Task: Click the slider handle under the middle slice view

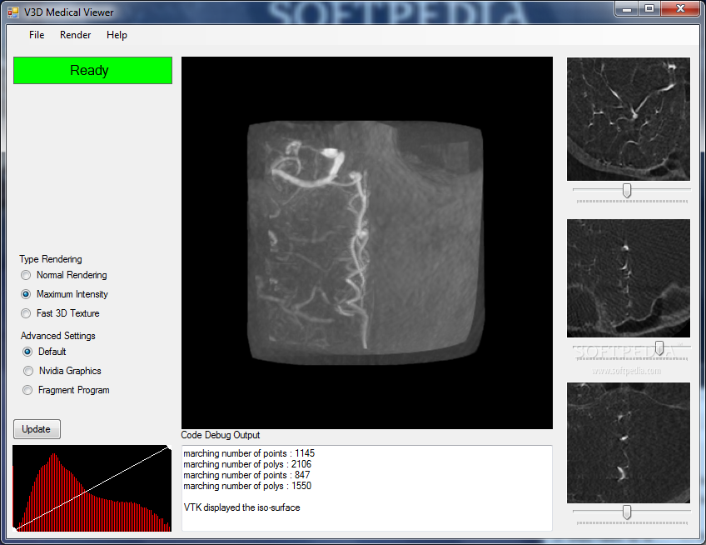Action: [x=659, y=348]
